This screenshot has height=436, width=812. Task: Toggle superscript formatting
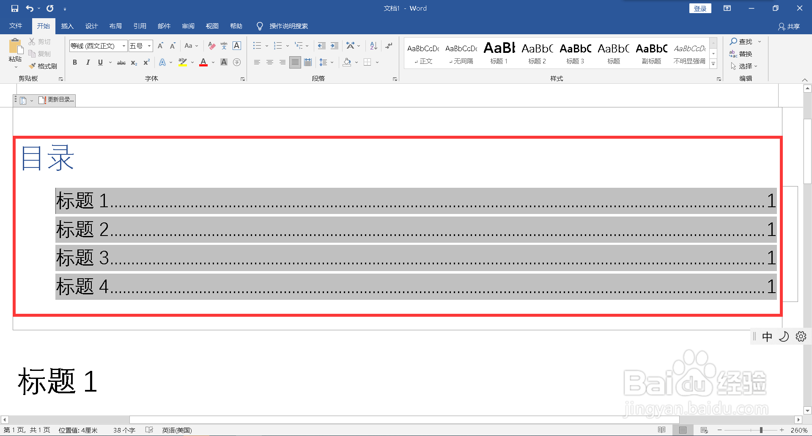click(147, 63)
